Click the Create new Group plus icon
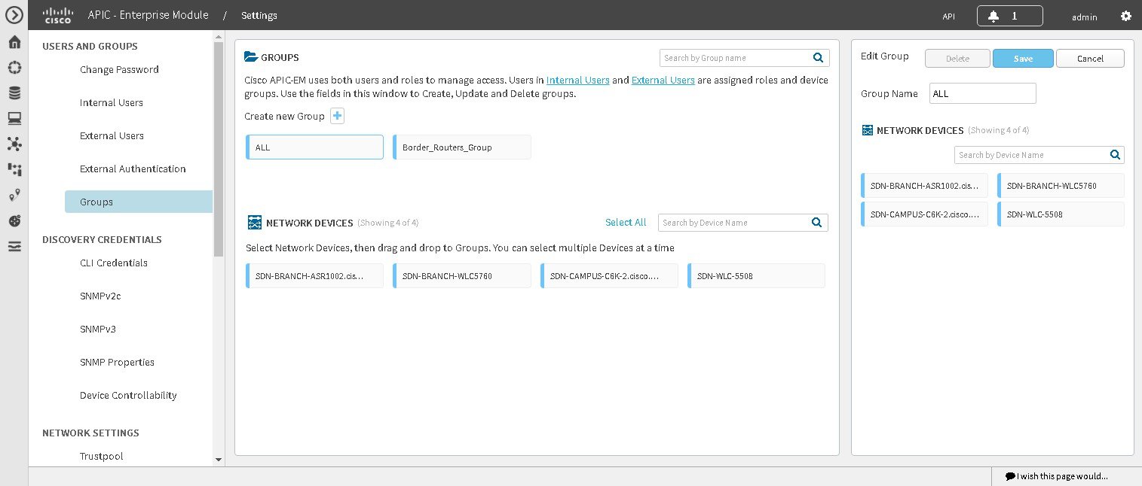The height and width of the screenshot is (486, 1142). 338,116
